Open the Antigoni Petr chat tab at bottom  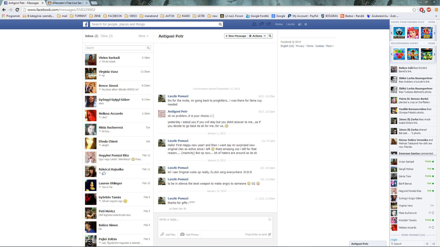[368, 244]
